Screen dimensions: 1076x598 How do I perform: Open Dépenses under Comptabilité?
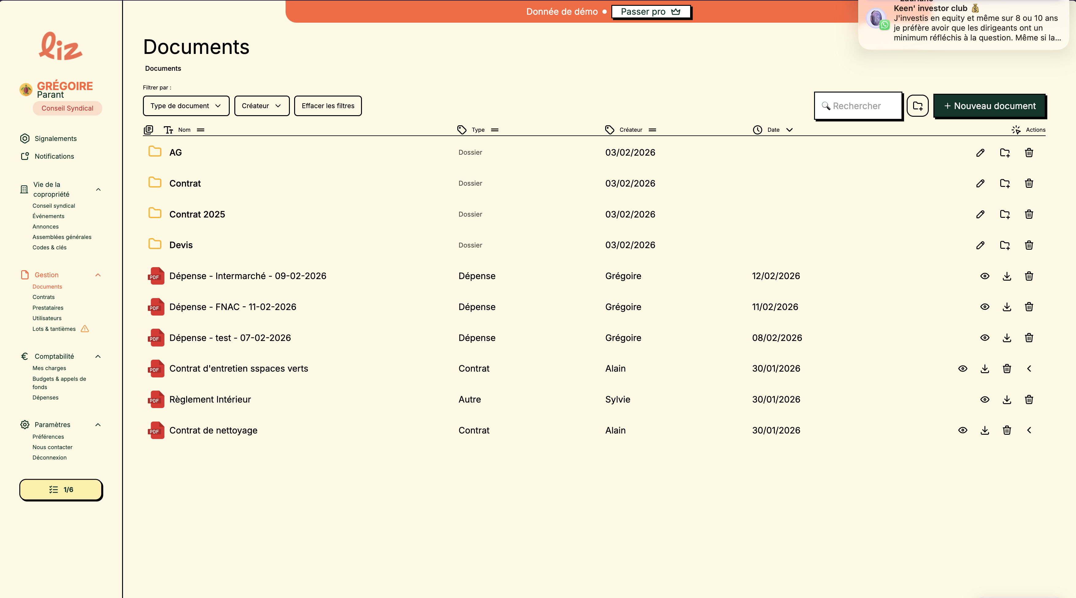click(x=45, y=398)
